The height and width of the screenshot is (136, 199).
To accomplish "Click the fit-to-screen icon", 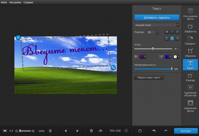I will [5, 131].
